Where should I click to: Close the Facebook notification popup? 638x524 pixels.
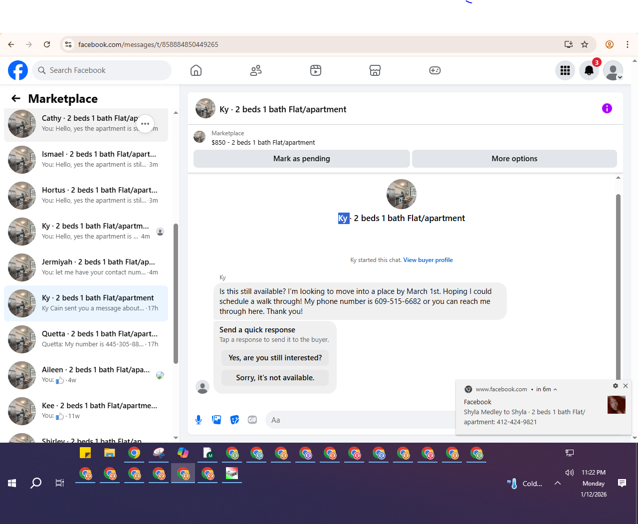point(626,386)
